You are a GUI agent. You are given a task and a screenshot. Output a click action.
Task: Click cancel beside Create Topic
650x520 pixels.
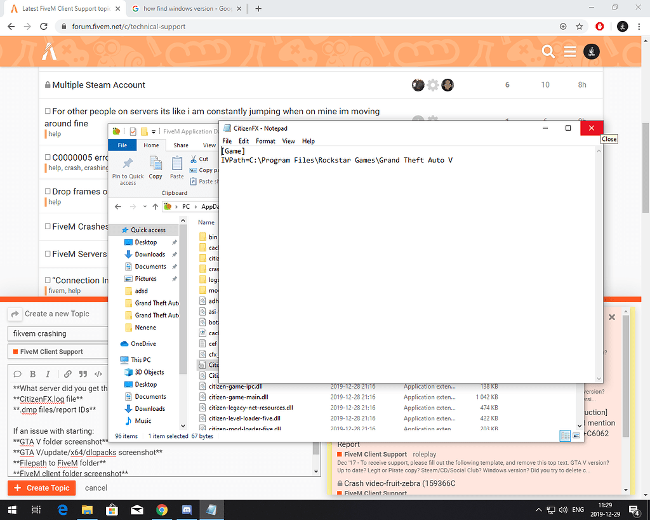pyautogui.click(x=96, y=488)
